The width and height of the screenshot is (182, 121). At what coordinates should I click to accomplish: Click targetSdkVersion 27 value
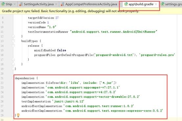(57, 18)
